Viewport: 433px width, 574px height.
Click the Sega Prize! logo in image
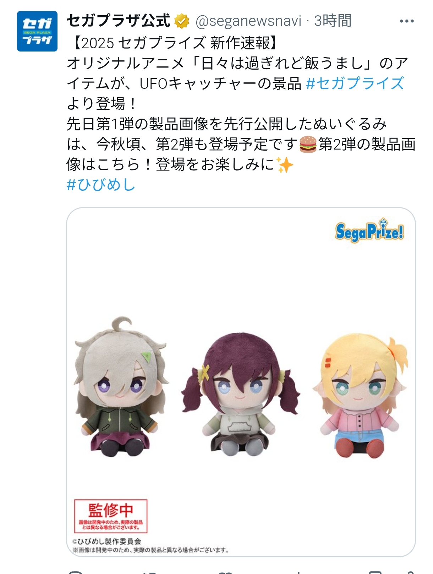tap(369, 231)
